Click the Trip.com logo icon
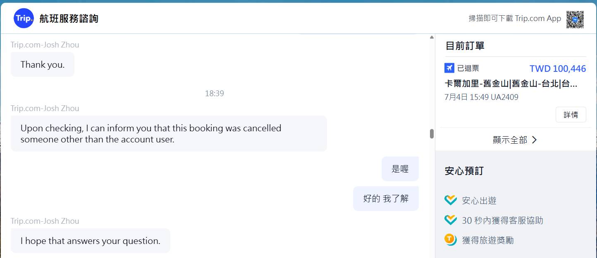The width and height of the screenshot is (597, 258). 24,19
